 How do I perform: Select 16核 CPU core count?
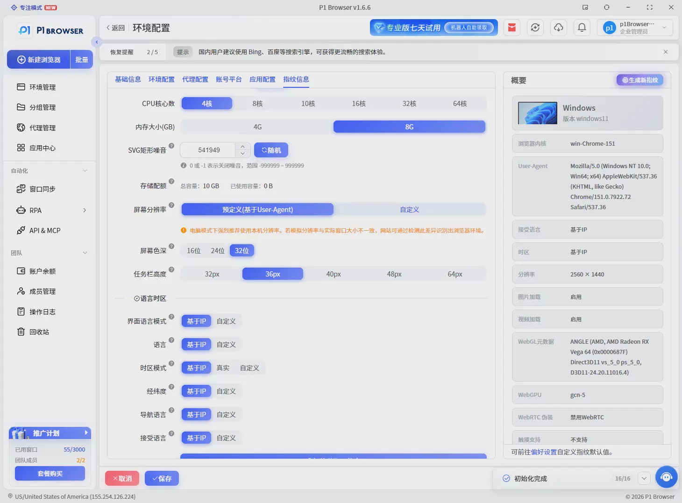[x=359, y=103]
